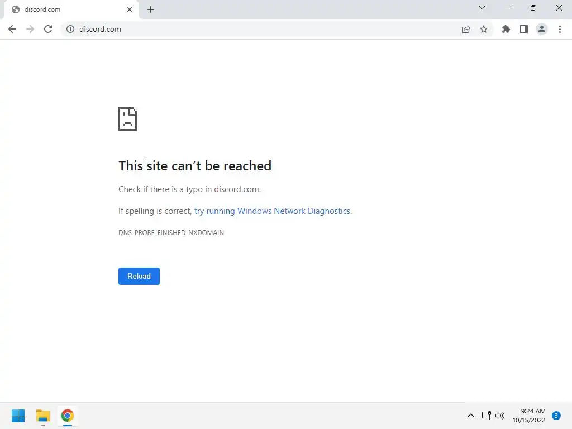Show hidden system tray icons

coord(471,416)
